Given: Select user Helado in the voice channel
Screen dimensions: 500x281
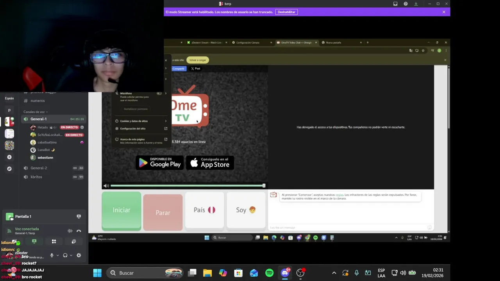Looking at the screenshot, I should [x=43, y=127].
